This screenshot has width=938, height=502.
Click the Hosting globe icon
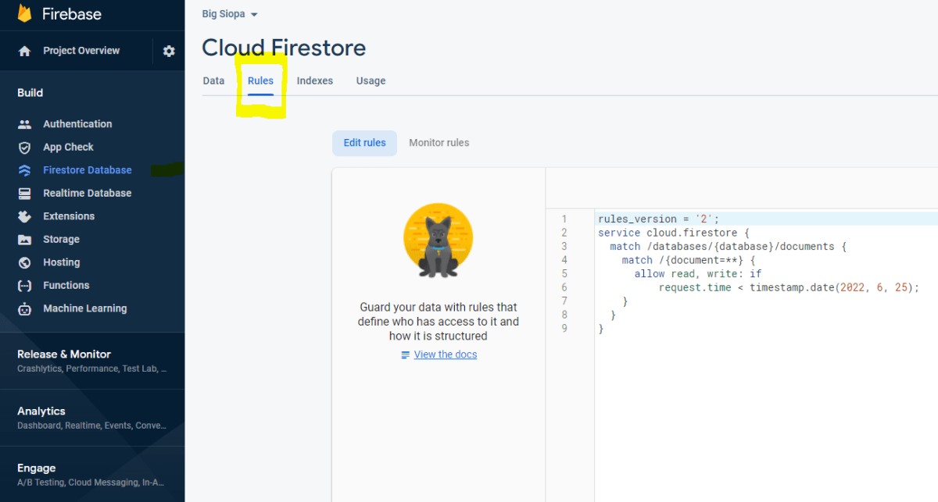(25, 262)
